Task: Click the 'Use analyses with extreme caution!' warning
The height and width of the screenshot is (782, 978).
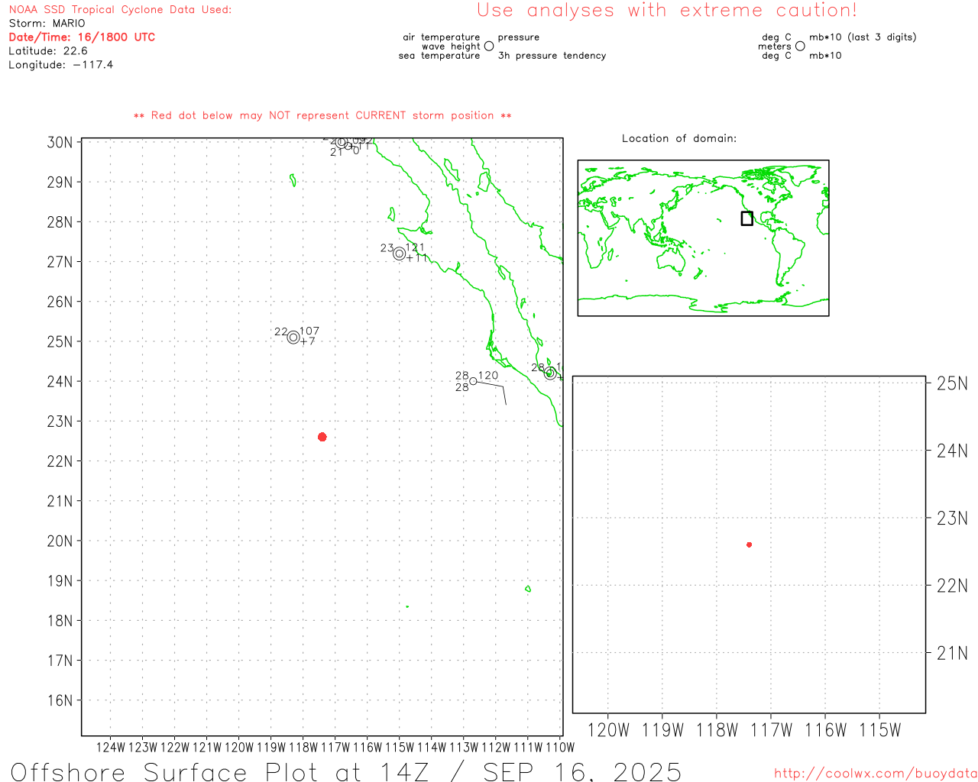Action: point(667,10)
